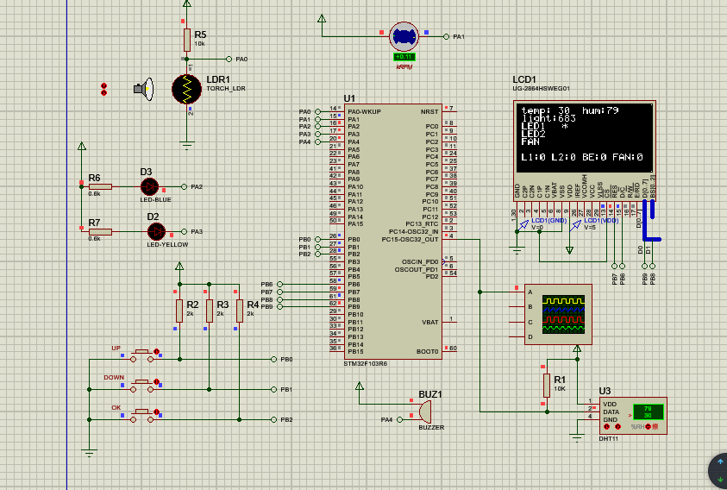The height and width of the screenshot is (490, 727).
Task: Click the VBAT pin label on U1
Action: [x=429, y=322]
